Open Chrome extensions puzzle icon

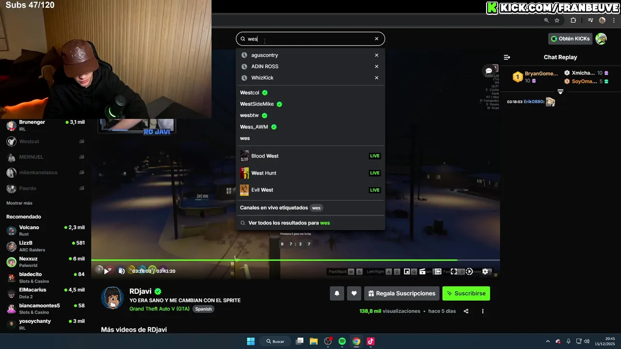click(573, 20)
